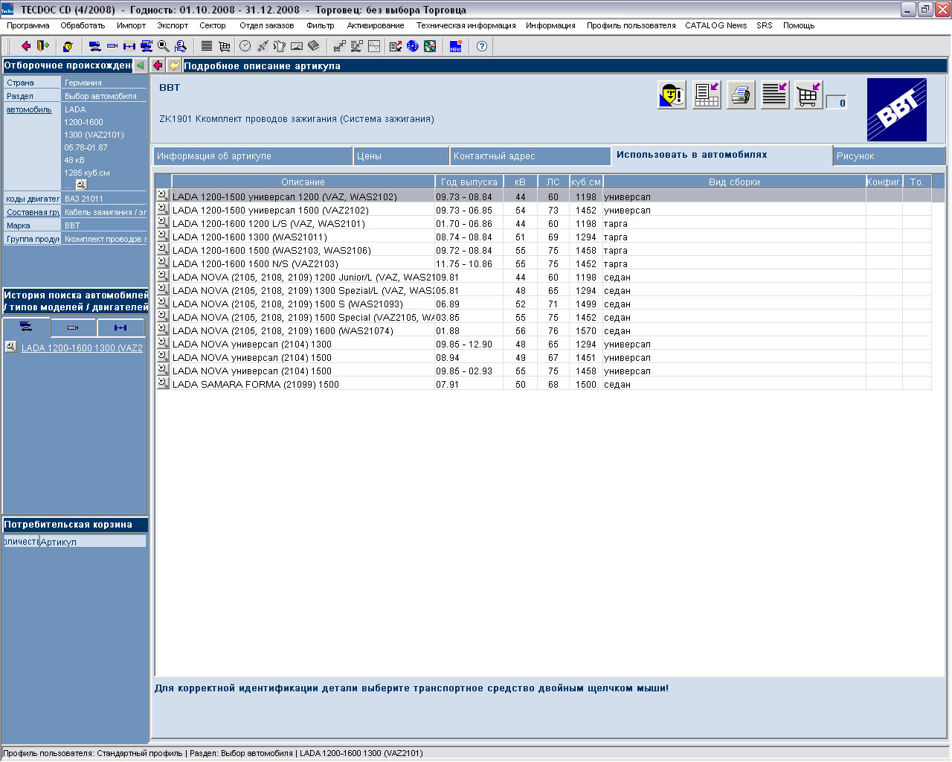Select the vehicles history tab with truck icon

coord(26,327)
